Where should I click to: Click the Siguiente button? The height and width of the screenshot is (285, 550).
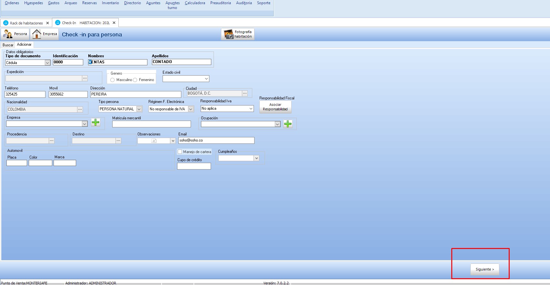pos(485,269)
